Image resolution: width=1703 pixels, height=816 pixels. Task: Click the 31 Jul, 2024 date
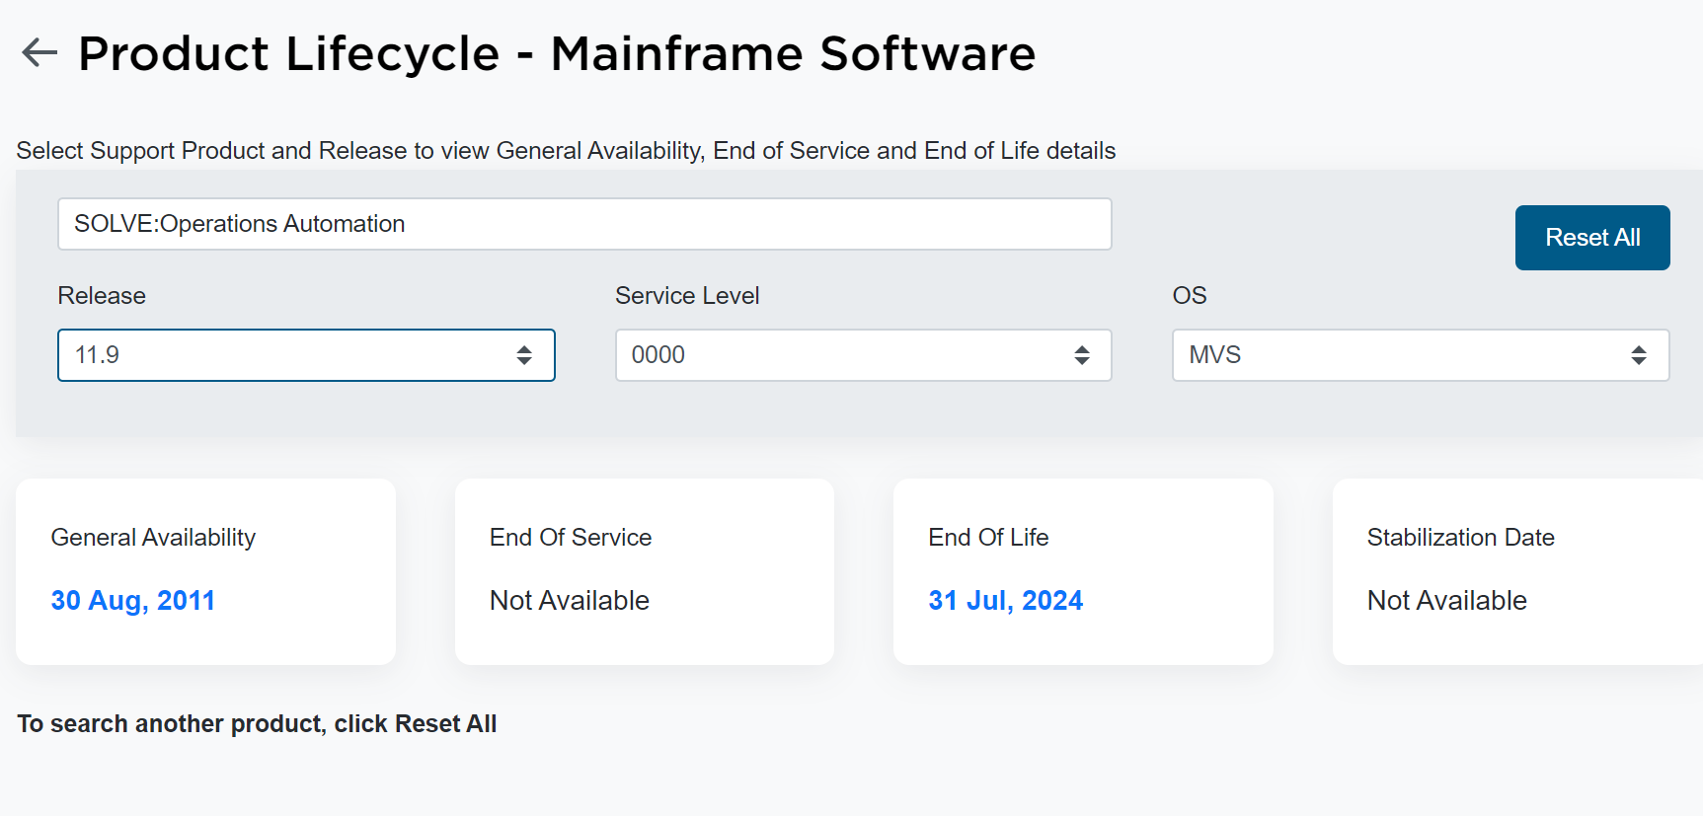(1005, 600)
